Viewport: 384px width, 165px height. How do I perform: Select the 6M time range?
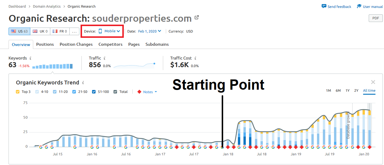(x=338, y=91)
